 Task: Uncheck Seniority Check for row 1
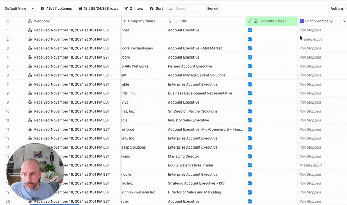point(250,30)
